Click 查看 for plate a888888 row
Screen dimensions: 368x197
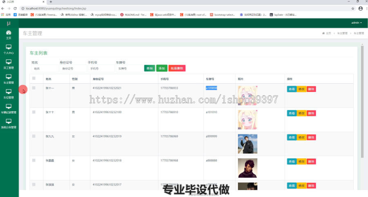(x=292, y=162)
